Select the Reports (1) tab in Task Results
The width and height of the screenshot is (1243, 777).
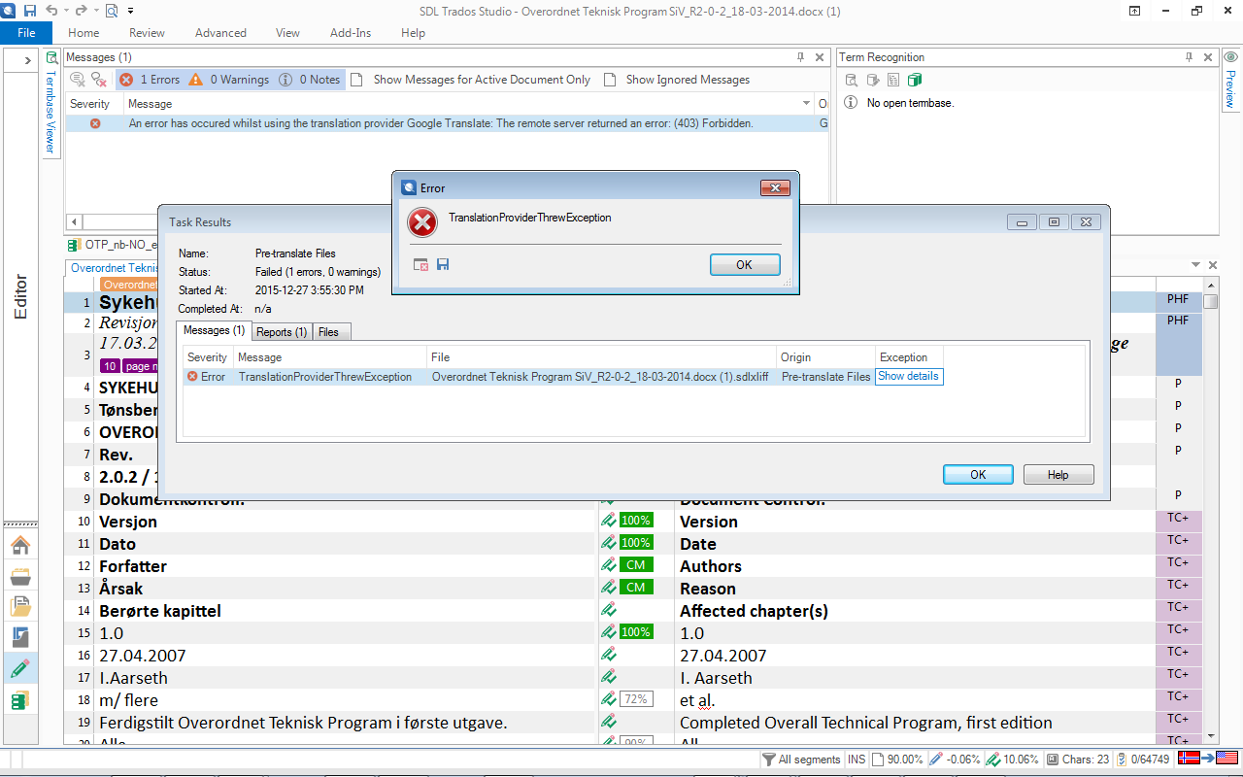pyautogui.click(x=282, y=331)
